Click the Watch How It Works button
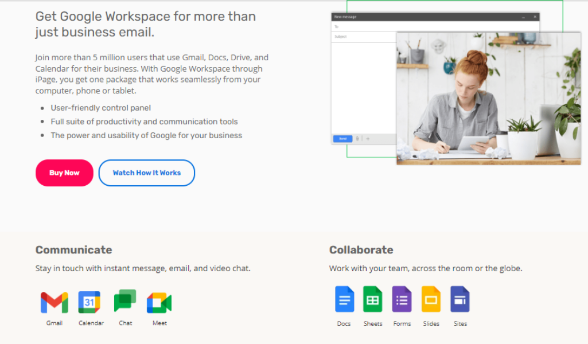588x344 pixels. click(147, 173)
